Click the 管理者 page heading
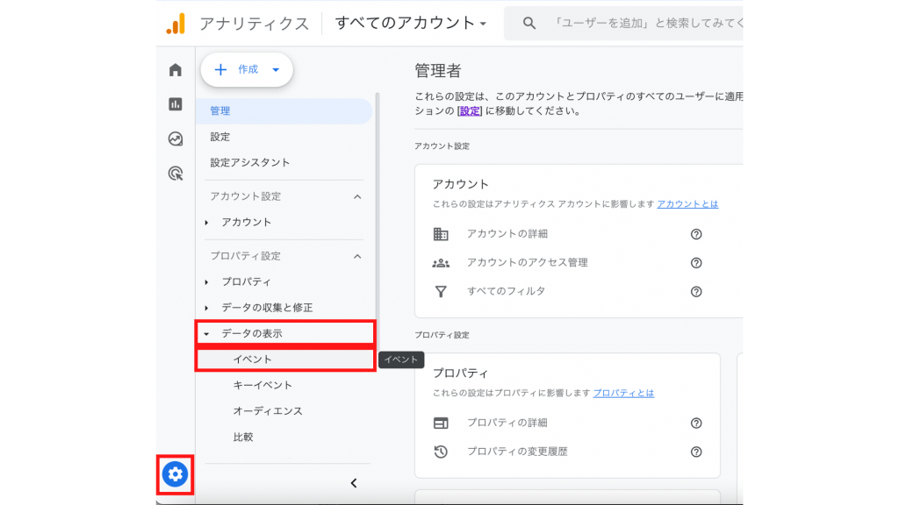This screenshot has height=505, width=899. click(438, 71)
